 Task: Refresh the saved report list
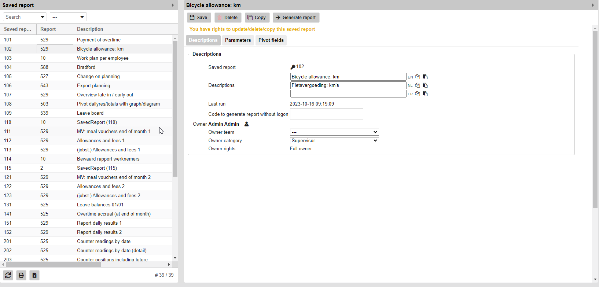pos(8,275)
